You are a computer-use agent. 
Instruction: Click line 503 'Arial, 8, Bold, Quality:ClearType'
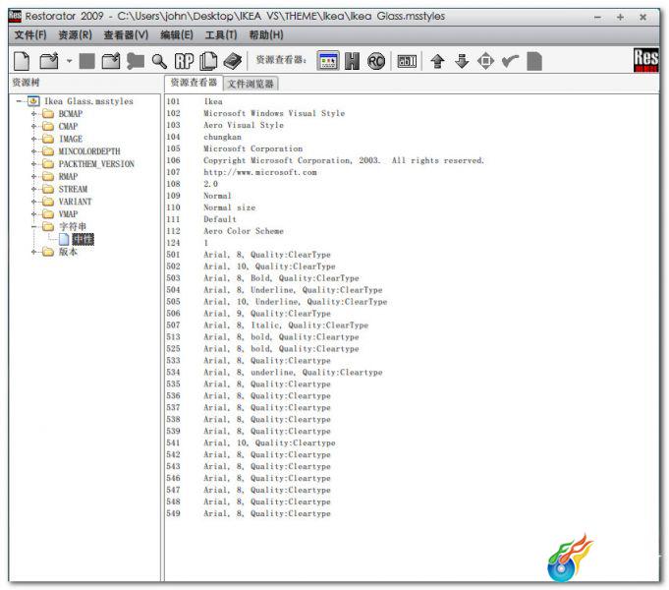point(281,278)
